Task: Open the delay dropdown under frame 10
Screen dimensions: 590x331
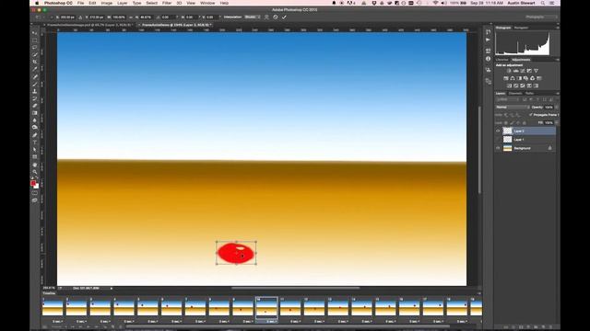Action: (x=271, y=322)
